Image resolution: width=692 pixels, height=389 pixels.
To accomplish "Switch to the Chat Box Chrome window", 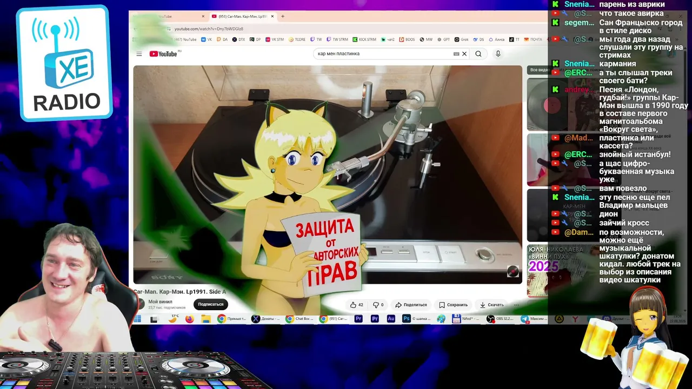I will 300,319.
